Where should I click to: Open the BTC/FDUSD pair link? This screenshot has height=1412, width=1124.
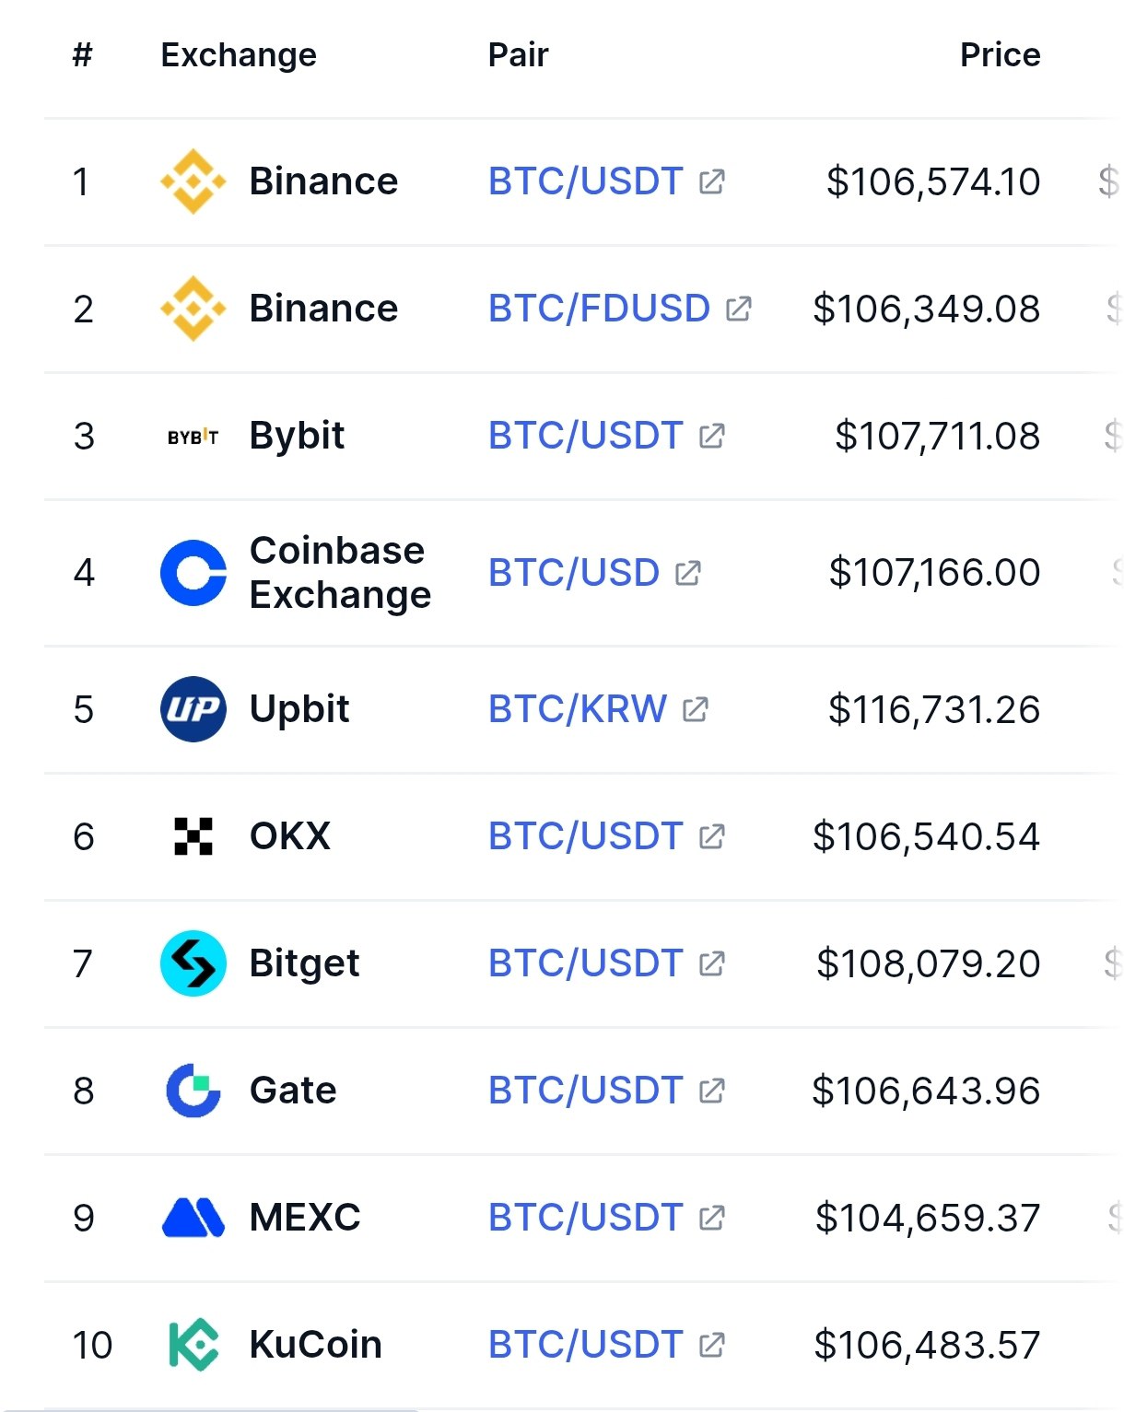(599, 309)
